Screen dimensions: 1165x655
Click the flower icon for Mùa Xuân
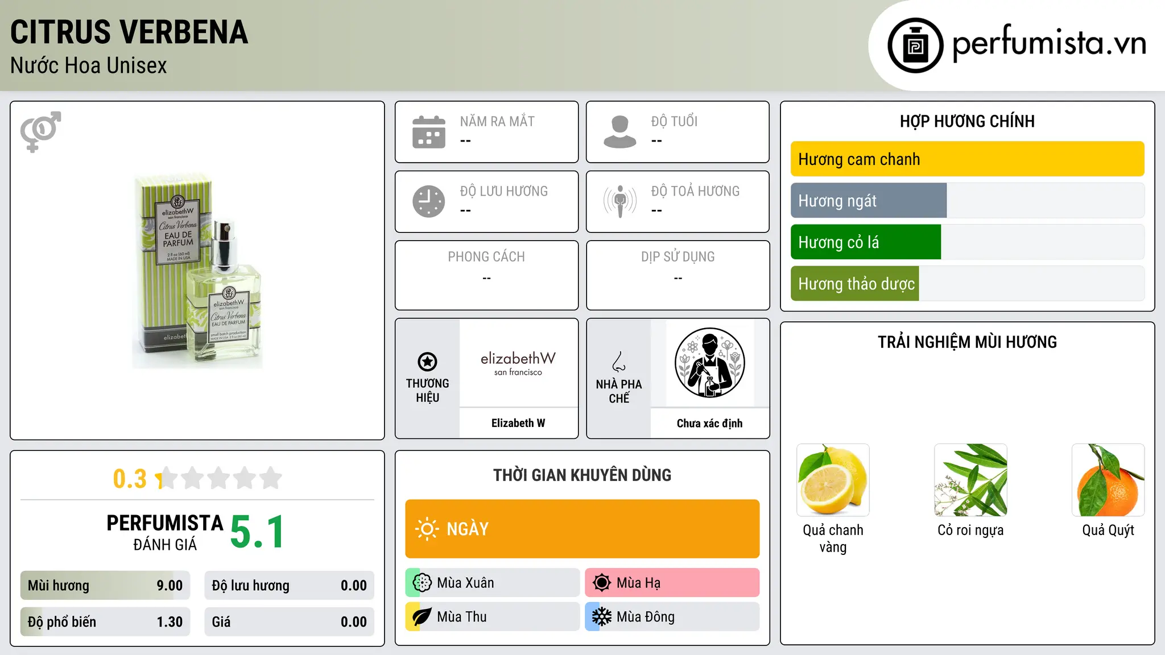pyautogui.click(x=422, y=583)
